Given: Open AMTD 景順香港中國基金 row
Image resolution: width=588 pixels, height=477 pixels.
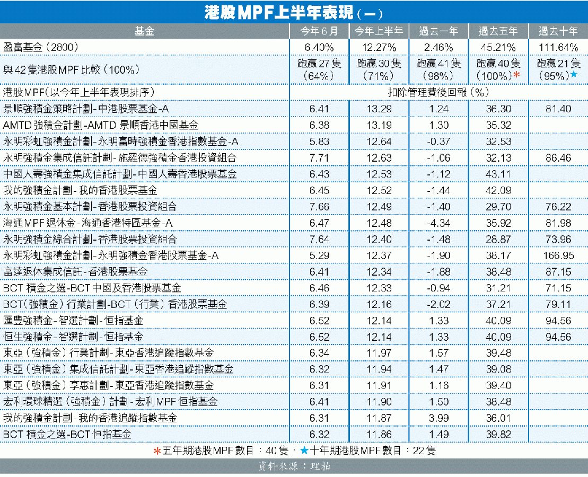Looking at the screenshot, I should (x=101, y=125).
